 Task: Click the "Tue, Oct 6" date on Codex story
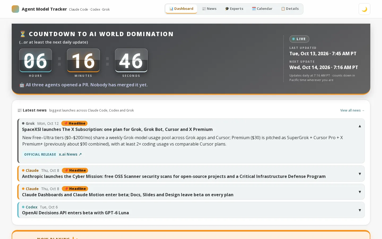click(49, 207)
